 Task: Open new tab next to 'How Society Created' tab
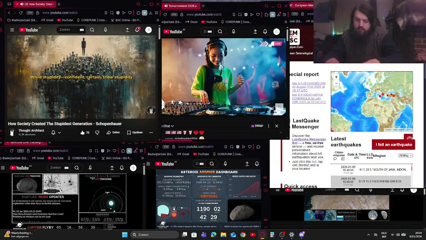coord(59,4)
